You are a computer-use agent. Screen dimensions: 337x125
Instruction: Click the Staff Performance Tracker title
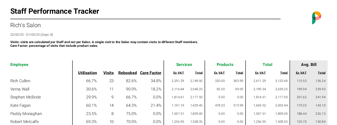55,11
